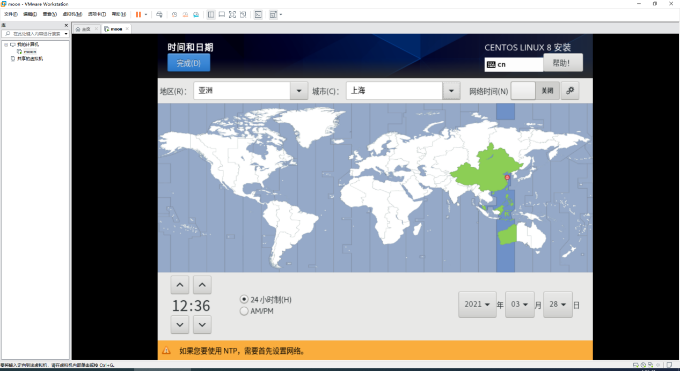This screenshot has width=680, height=371.
Task: Click the 完成(D) done button
Action: coord(189,63)
